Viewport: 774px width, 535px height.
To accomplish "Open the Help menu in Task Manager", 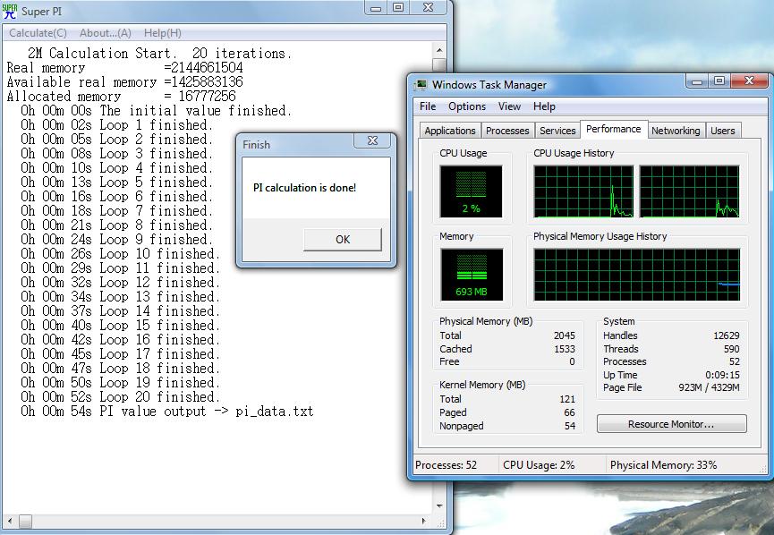I will pyautogui.click(x=544, y=106).
